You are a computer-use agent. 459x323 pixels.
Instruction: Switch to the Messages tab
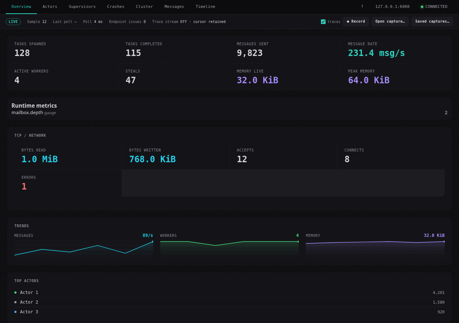[174, 7]
